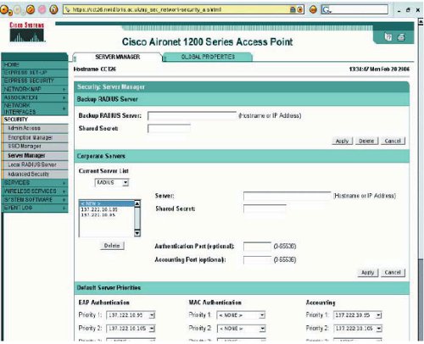
Task: Expand the System Software menu
Action: pos(35,200)
